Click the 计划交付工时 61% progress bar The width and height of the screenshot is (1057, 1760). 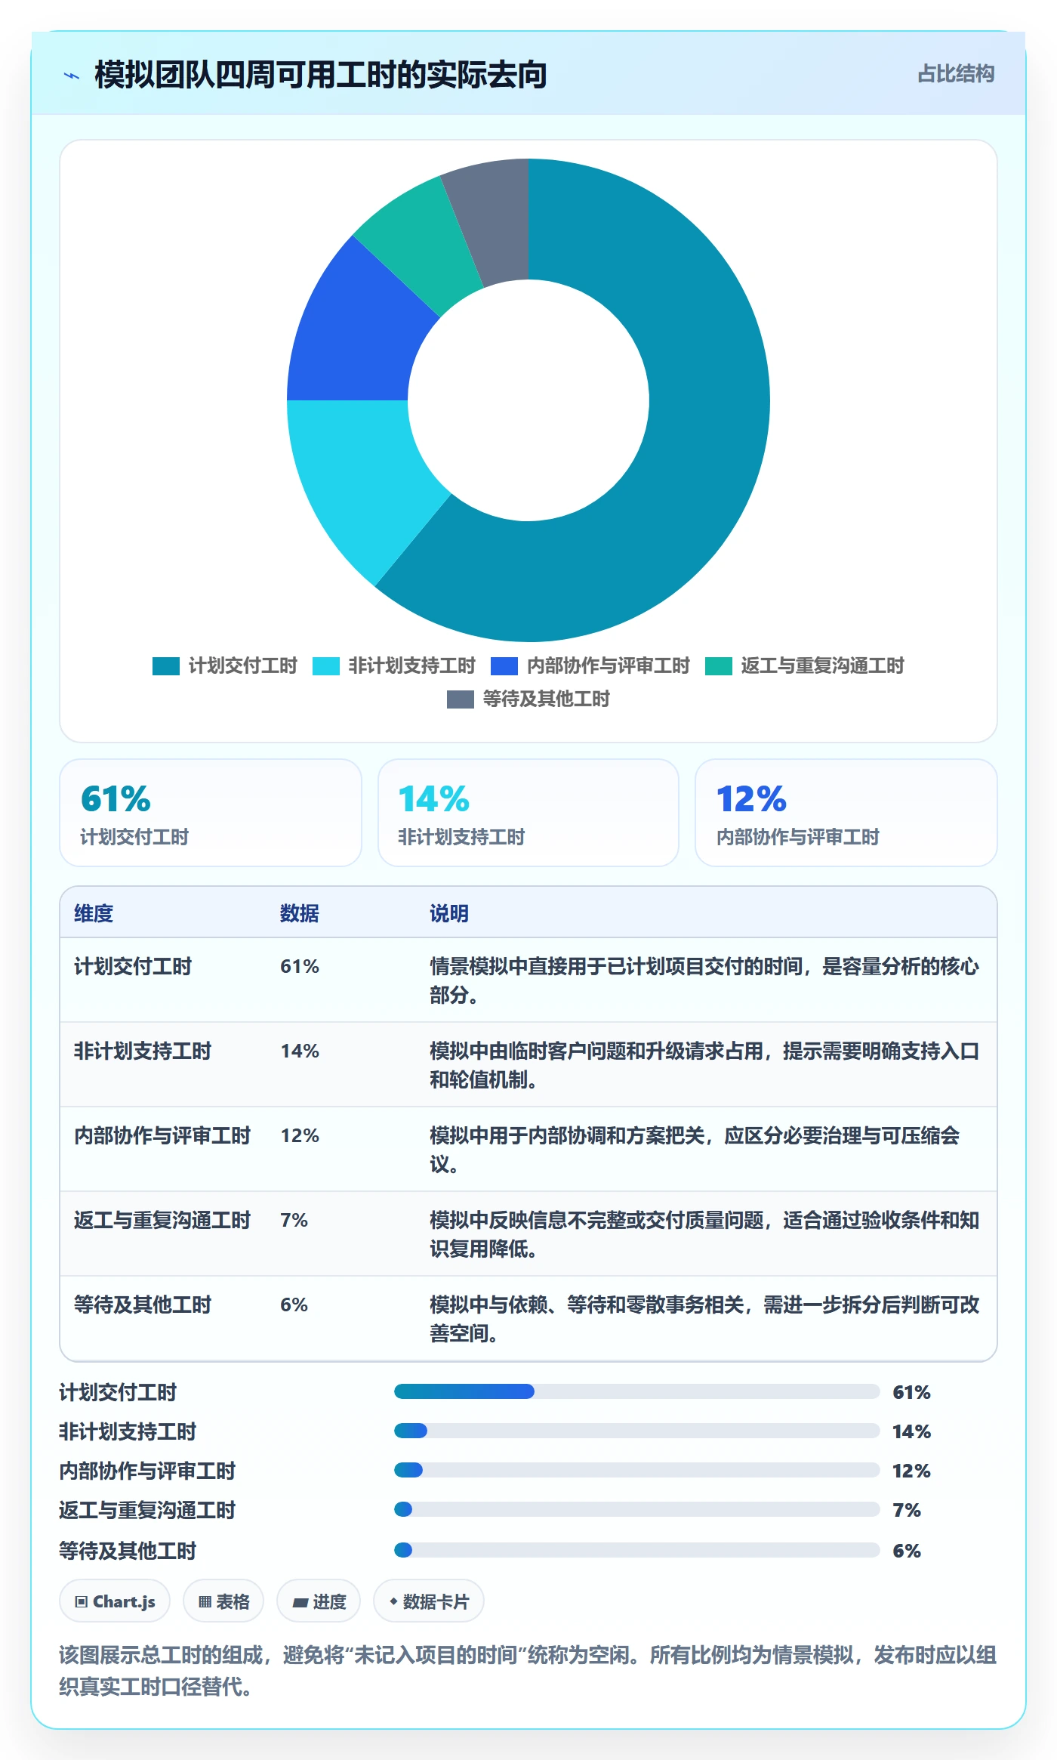pyautogui.click(x=637, y=1391)
